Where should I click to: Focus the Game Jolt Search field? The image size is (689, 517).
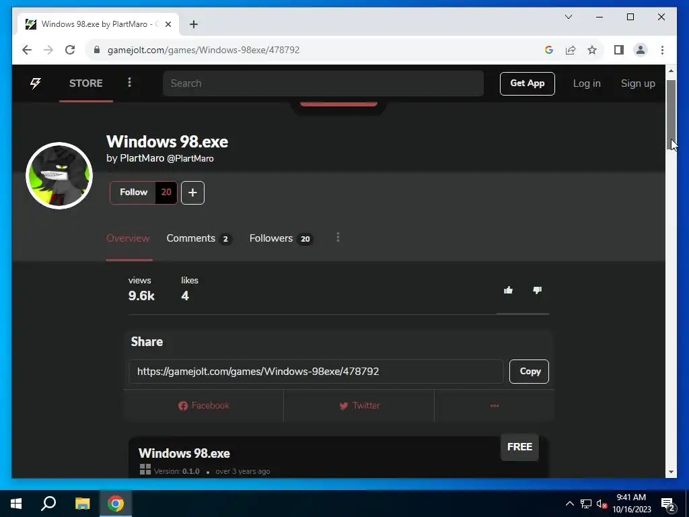323,83
